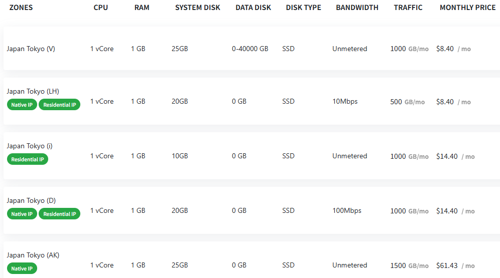Select the SYSTEM DISK column header
The width and height of the screenshot is (500, 278).
coord(197,8)
